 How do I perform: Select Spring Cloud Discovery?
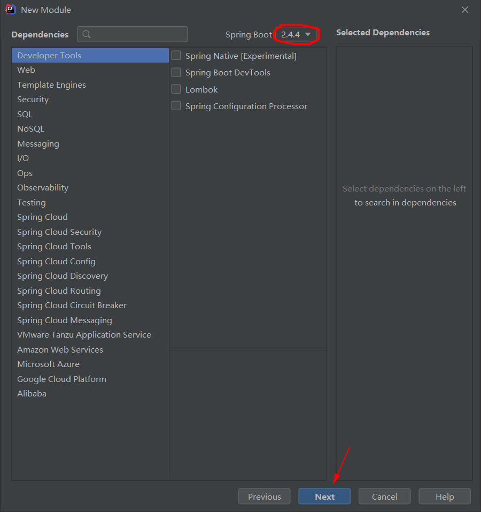point(62,276)
